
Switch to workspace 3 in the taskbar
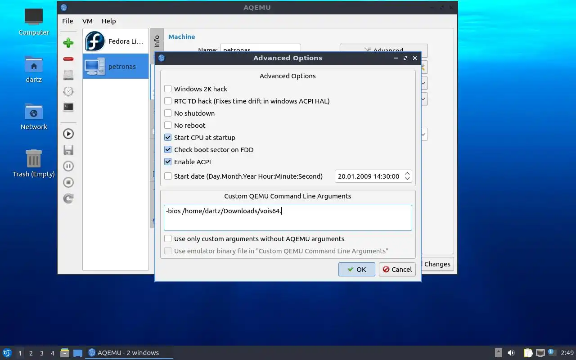41,353
